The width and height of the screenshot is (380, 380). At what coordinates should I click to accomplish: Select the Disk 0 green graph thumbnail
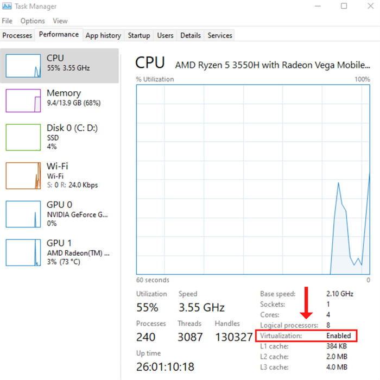pyautogui.click(x=23, y=137)
